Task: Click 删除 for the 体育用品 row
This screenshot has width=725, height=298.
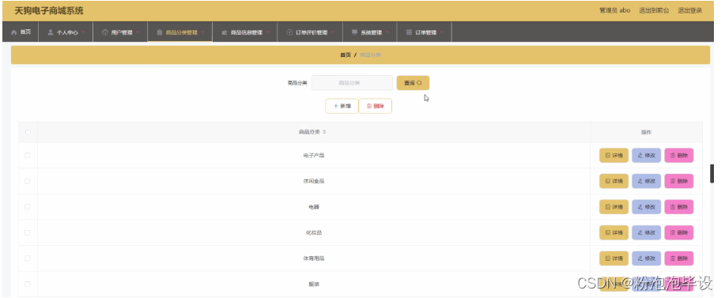Action: click(x=679, y=258)
